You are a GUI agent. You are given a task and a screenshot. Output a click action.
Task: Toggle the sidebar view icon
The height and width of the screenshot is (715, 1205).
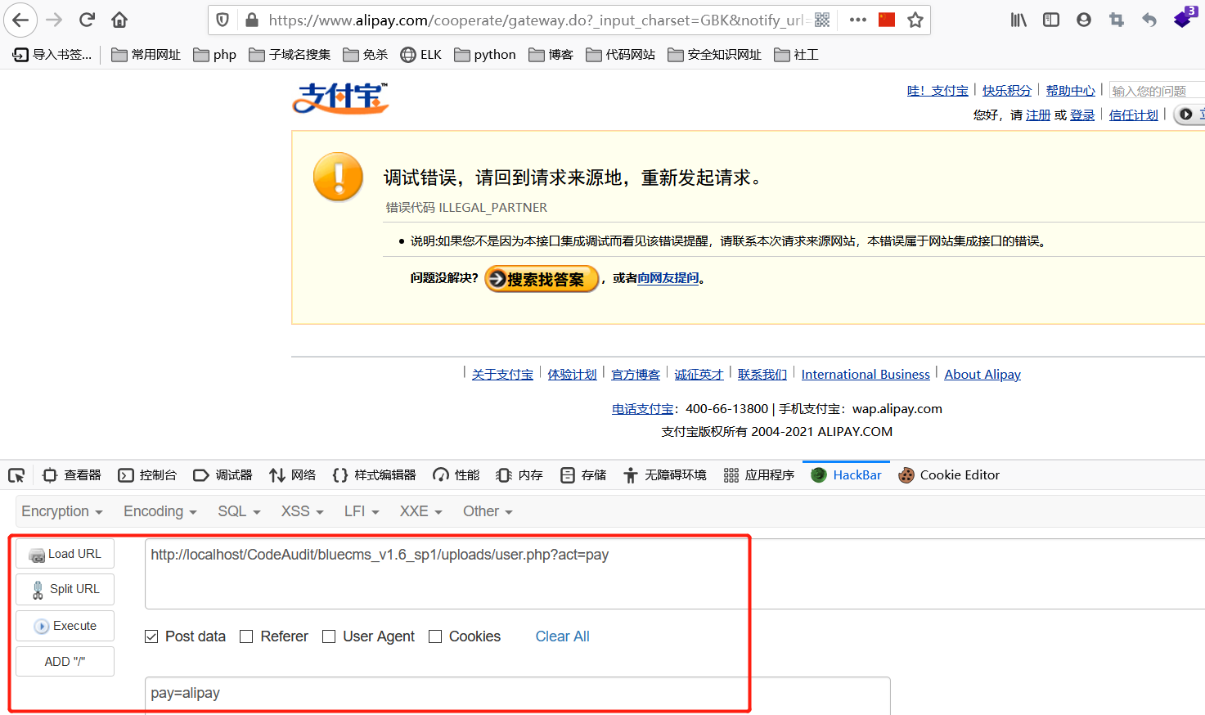click(x=1051, y=20)
